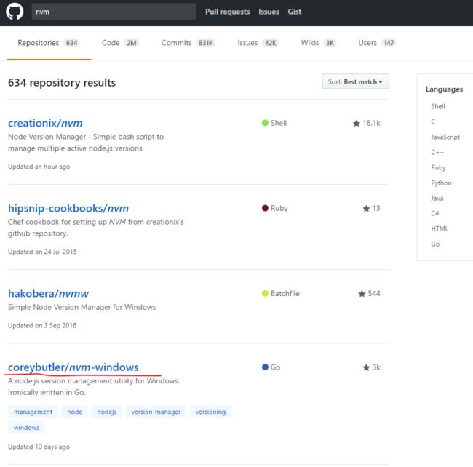Viewport: 473px width, 467px height.
Task: Click the 3k star count
Action: pos(376,367)
